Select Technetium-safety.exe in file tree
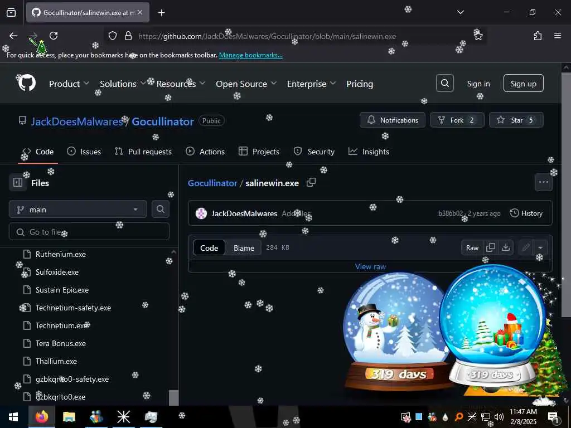The width and height of the screenshot is (571, 428). click(x=73, y=308)
